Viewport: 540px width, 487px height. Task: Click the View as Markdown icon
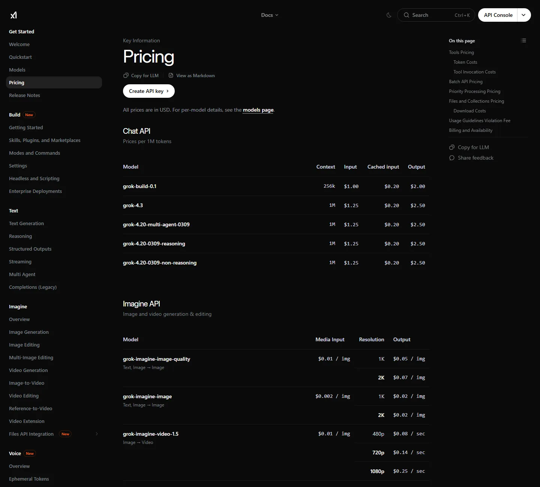(171, 75)
